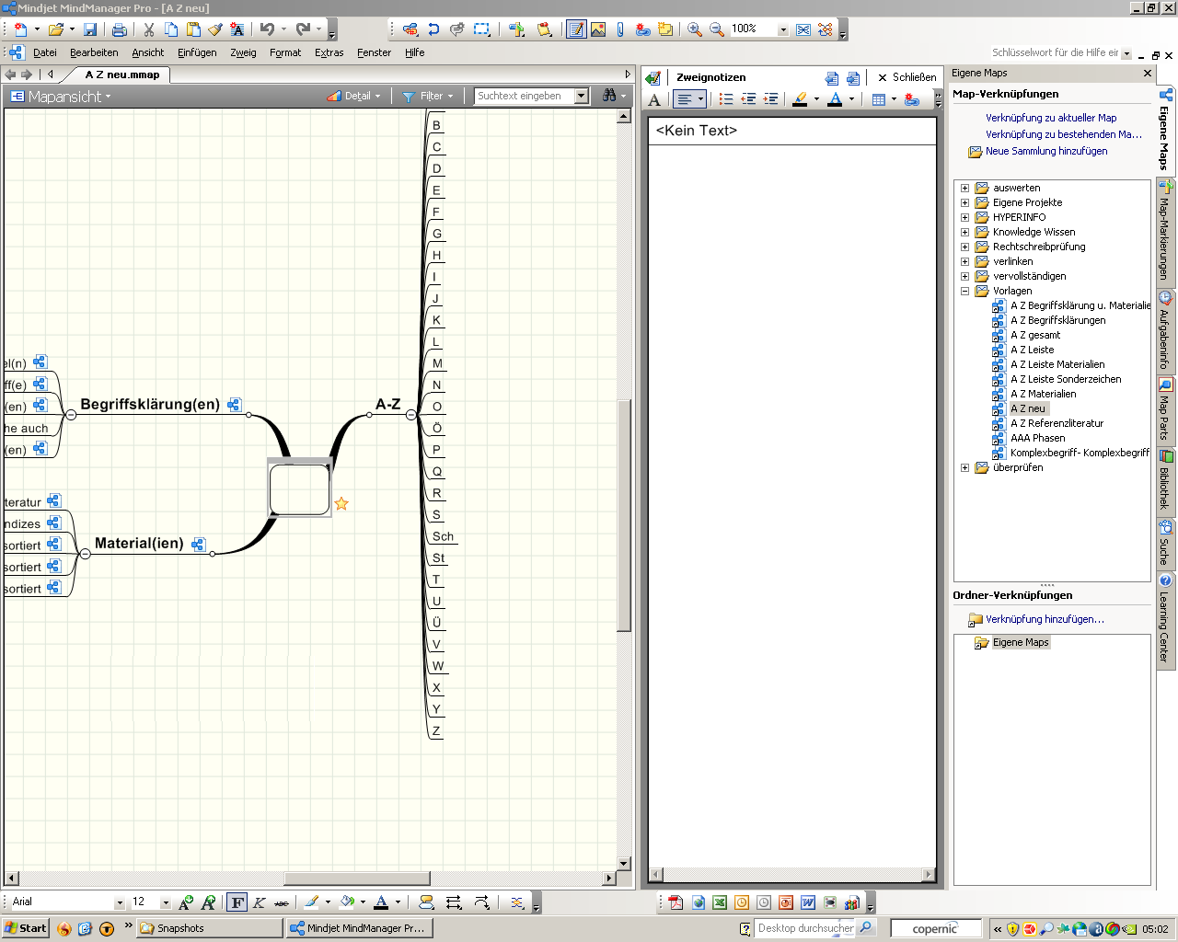Open the Extras menu

point(329,52)
